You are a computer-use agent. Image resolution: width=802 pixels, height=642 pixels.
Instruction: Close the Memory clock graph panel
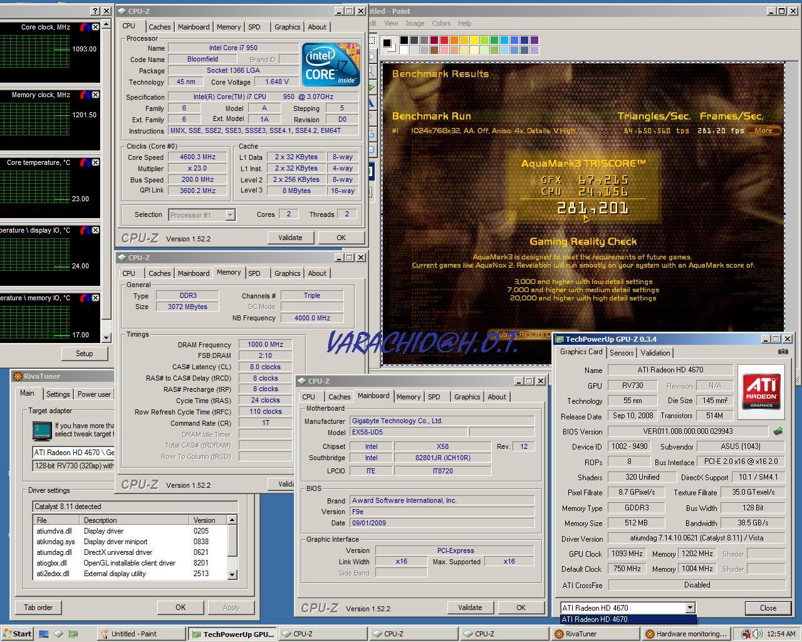point(95,95)
